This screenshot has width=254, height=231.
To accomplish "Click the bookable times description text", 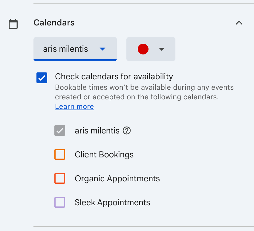I will (x=144, y=92).
